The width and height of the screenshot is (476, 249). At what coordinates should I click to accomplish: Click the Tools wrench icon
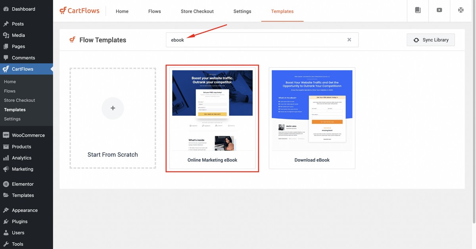(6, 244)
